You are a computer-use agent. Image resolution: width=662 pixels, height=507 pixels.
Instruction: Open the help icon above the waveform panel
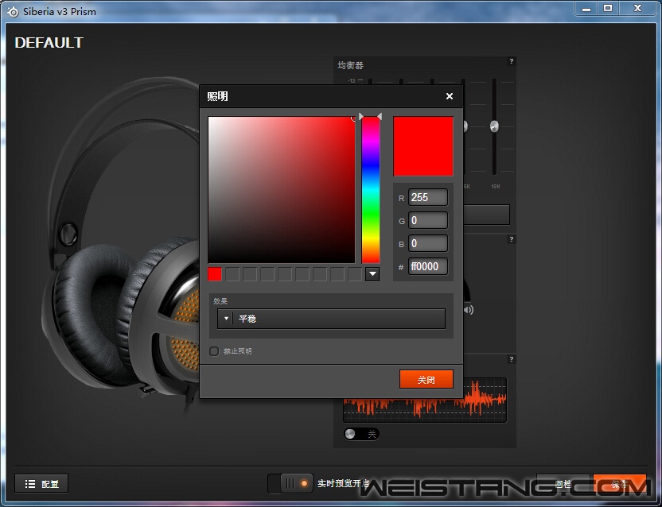(512, 359)
